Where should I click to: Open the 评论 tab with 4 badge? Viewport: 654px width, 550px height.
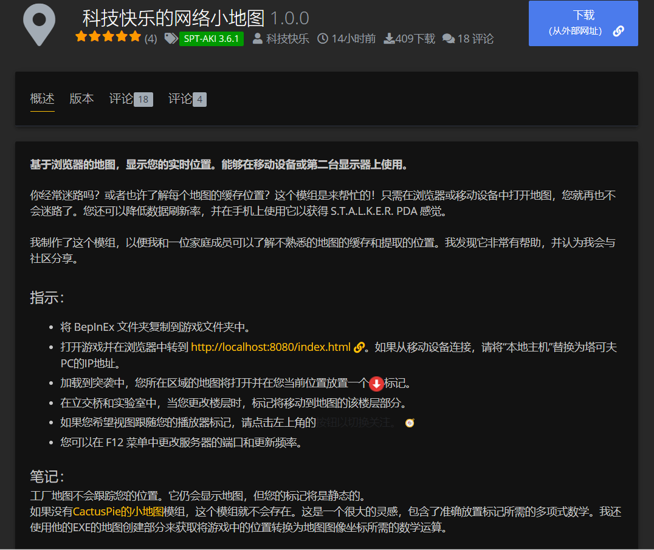[187, 99]
